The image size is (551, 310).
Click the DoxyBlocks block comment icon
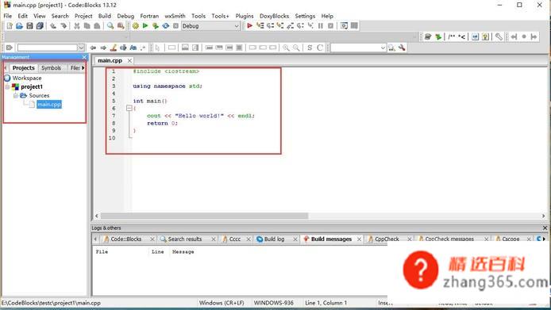click(x=452, y=36)
